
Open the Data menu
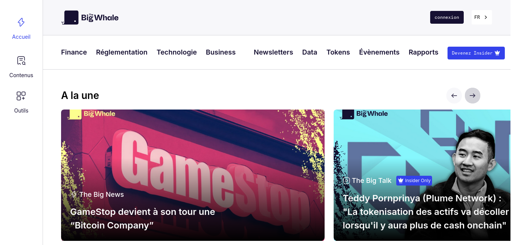tap(310, 52)
